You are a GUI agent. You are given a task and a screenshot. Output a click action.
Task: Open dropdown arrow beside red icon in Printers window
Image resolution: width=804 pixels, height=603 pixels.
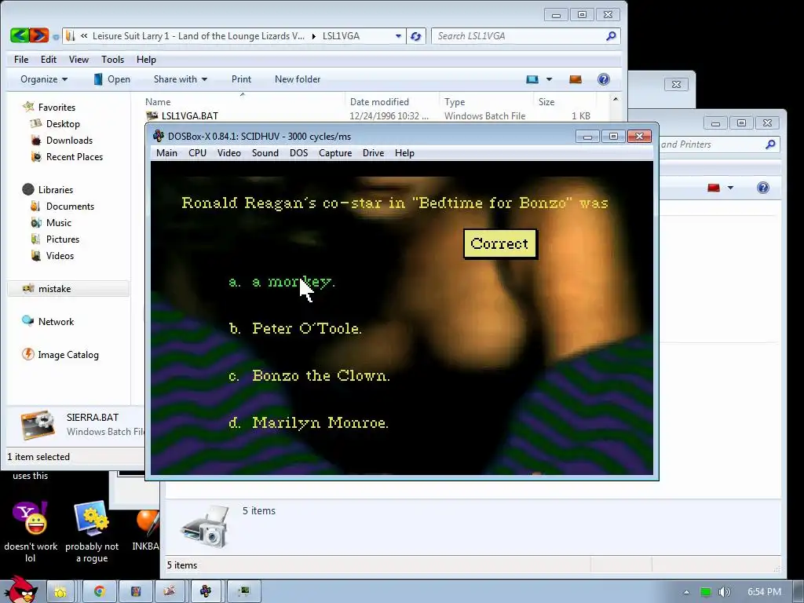730,188
